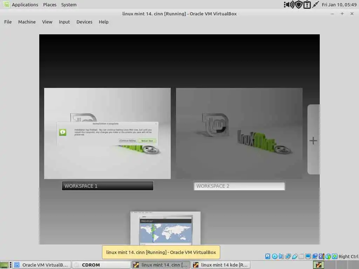Switch to the CDROM taskbar window

[x=101, y=265]
